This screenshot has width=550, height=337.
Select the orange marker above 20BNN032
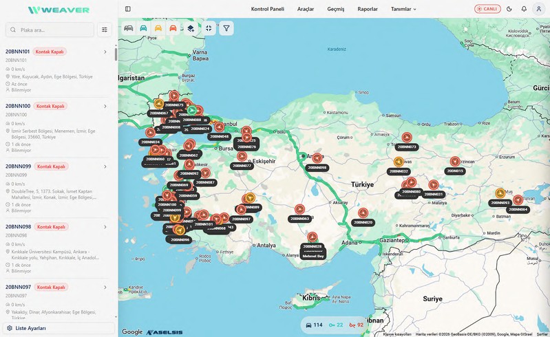(x=399, y=162)
